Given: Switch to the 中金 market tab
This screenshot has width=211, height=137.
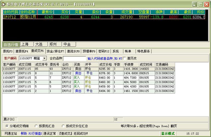Looking at the screenshot, I should click(x=69, y=44).
